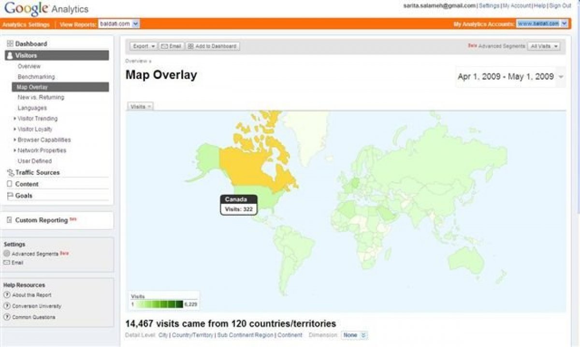Open the User Defined report

click(x=34, y=161)
